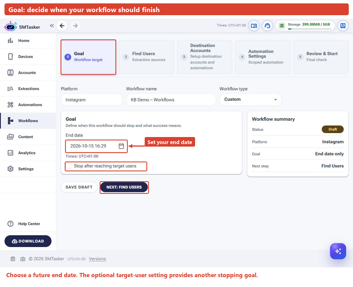Click the Accounts person icon
The width and height of the screenshot is (353, 287).
tap(10, 73)
